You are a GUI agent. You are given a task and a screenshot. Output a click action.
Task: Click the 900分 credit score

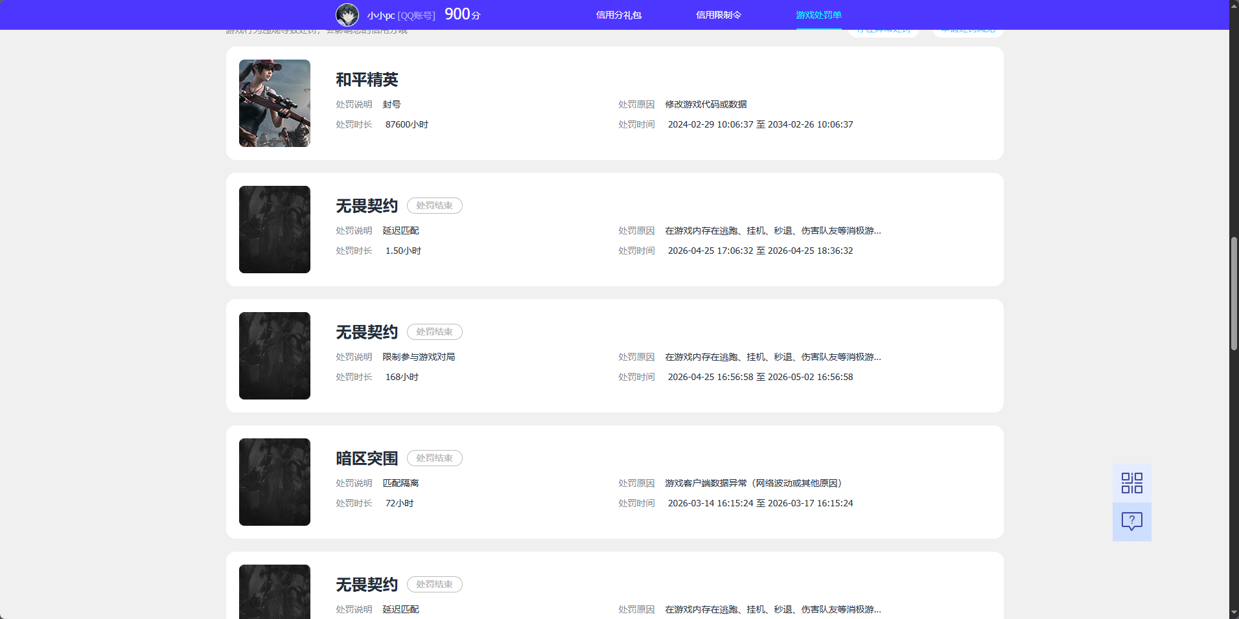pyautogui.click(x=463, y=14)
